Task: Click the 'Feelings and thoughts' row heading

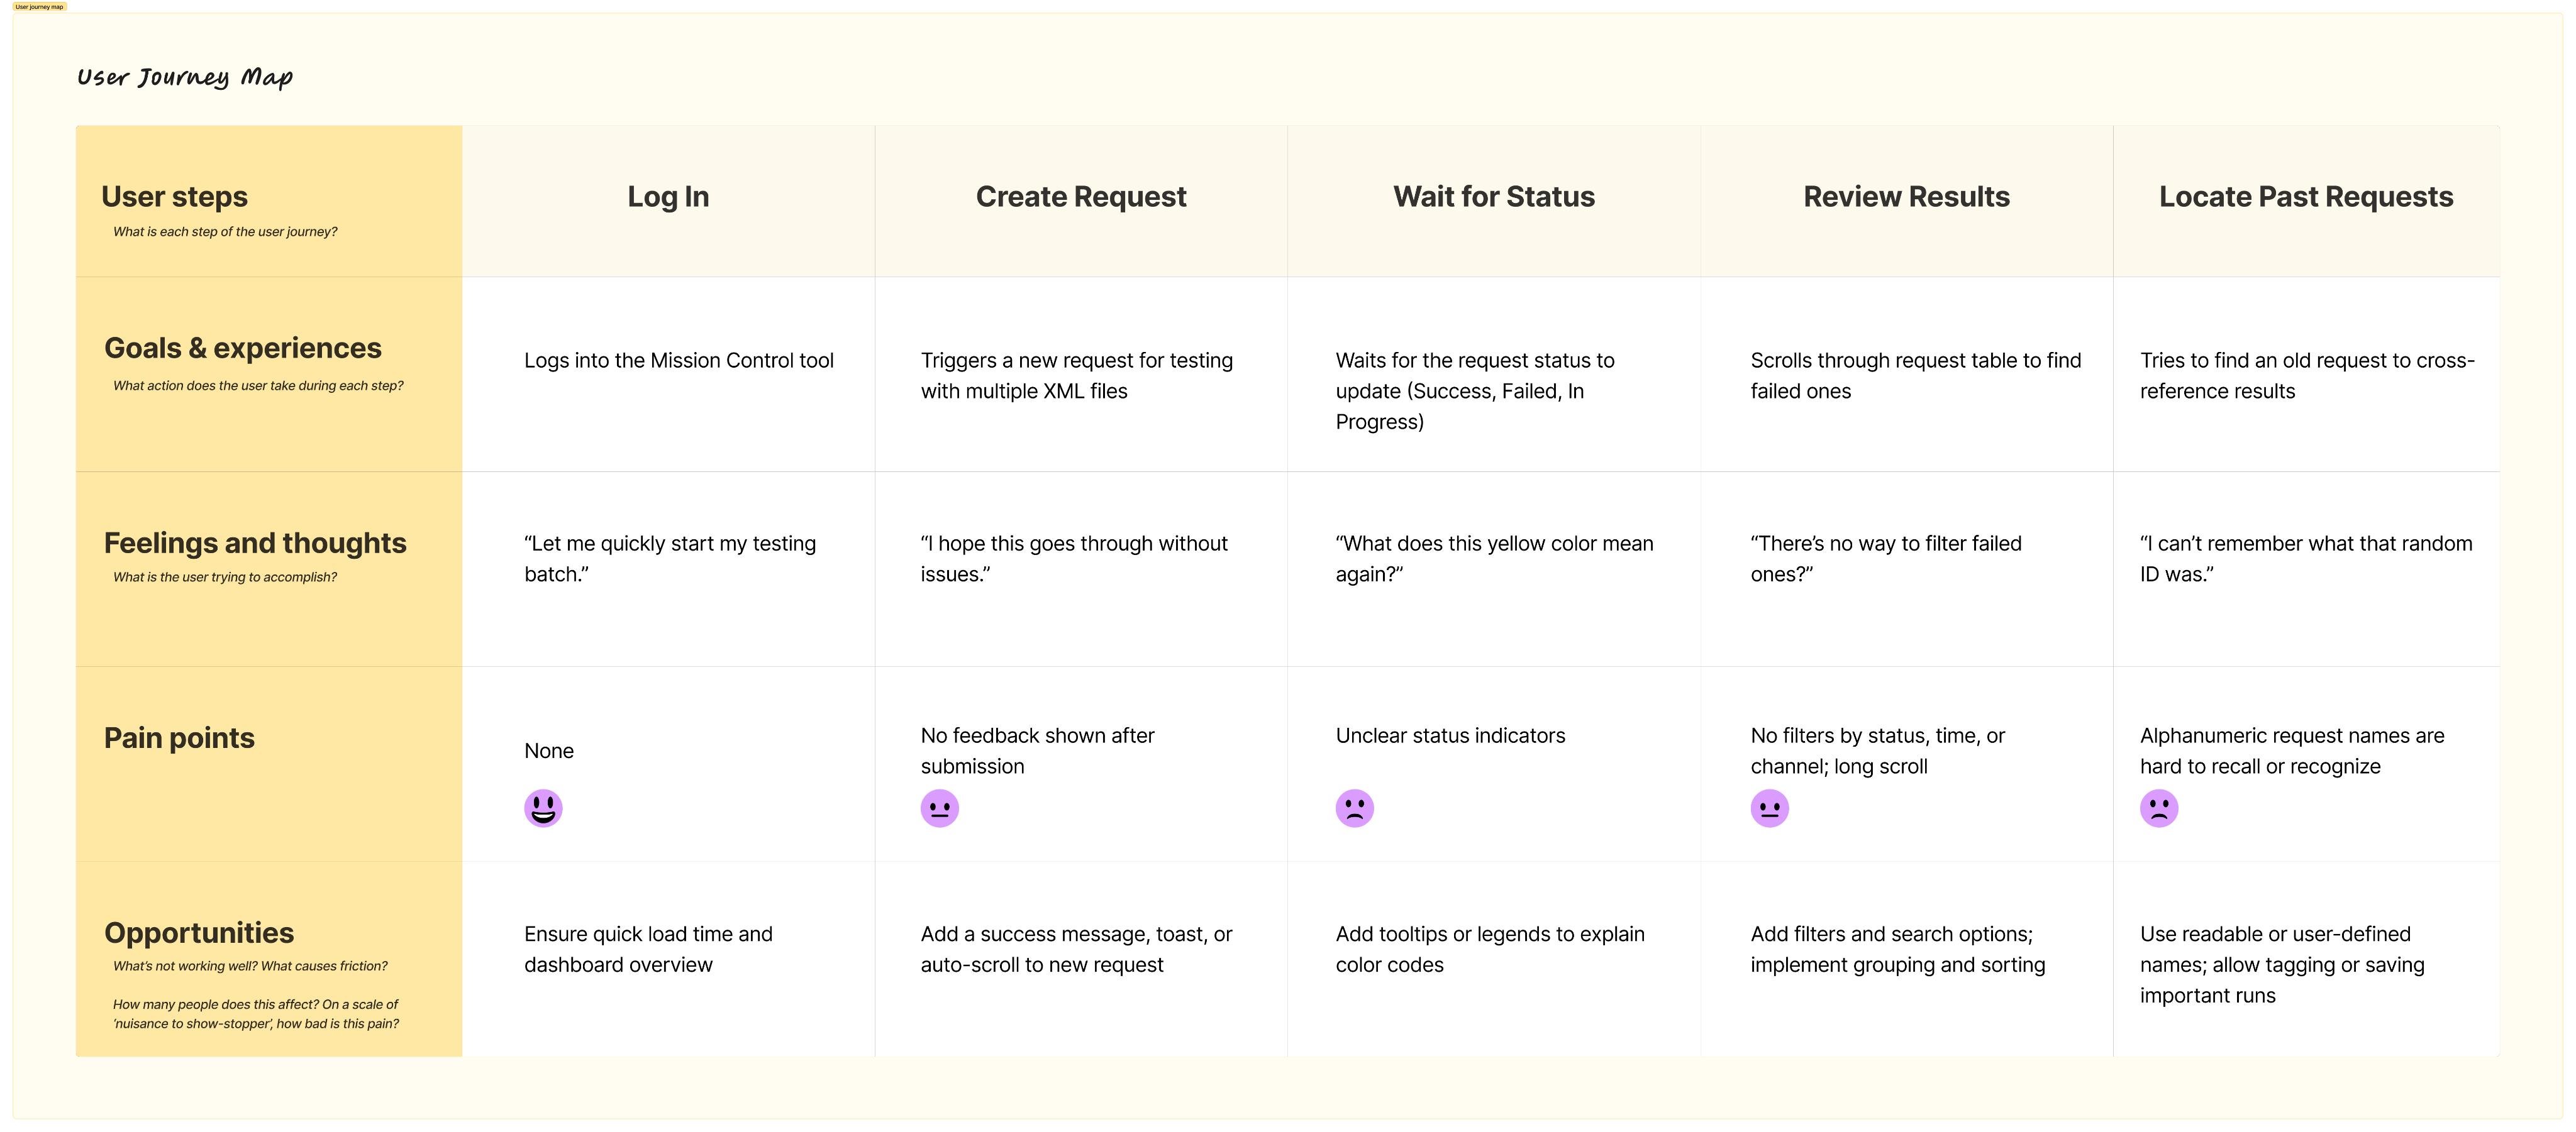Action: (255, 542)
